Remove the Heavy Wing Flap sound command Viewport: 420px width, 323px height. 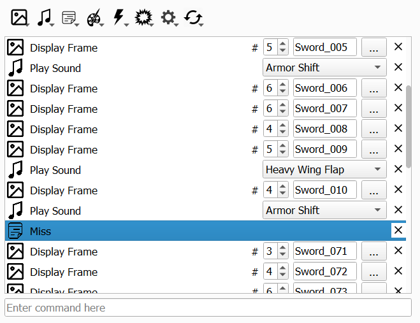398,170
